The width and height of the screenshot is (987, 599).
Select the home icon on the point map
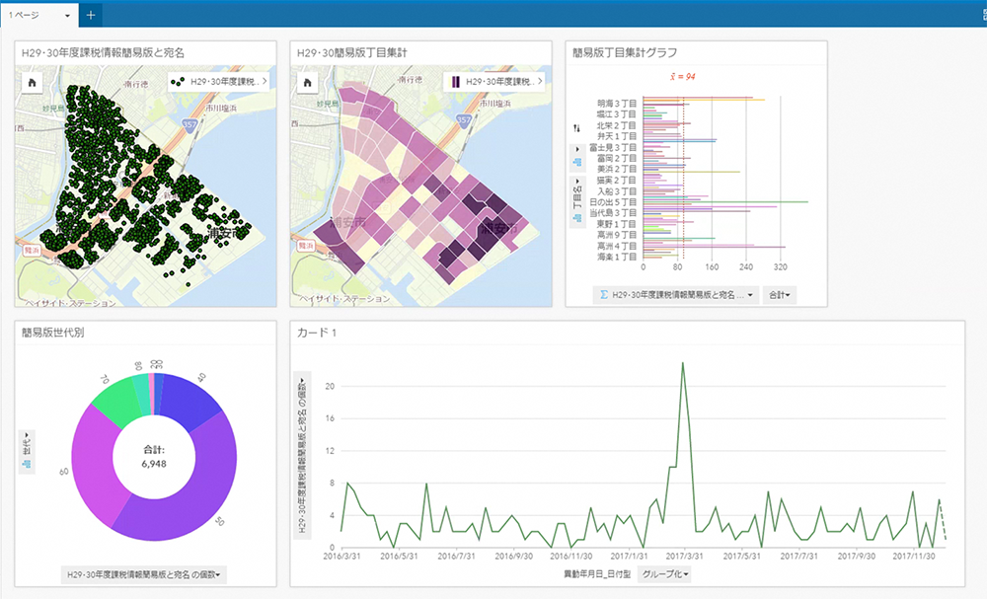(x=33, y=82)
